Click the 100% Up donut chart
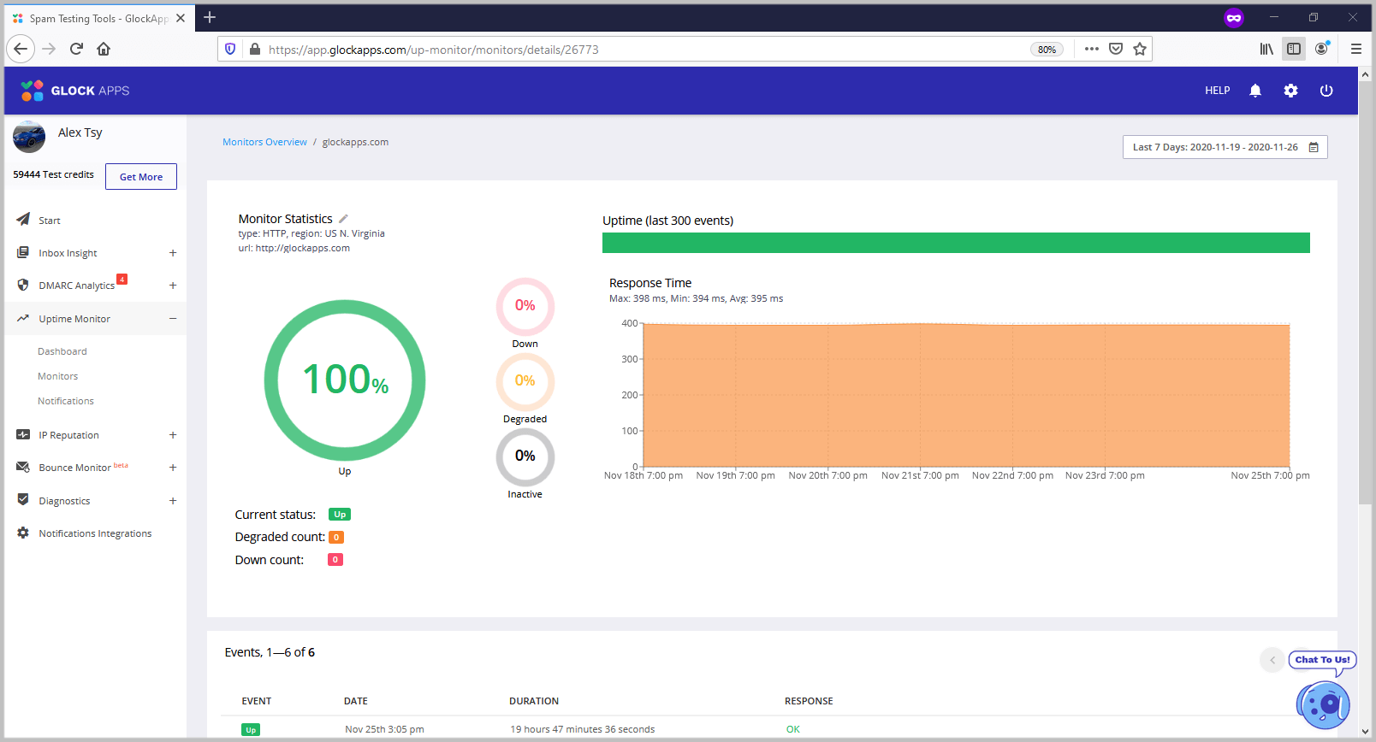The height and width of the screenshot is (742, 1376). pos(345,380)
